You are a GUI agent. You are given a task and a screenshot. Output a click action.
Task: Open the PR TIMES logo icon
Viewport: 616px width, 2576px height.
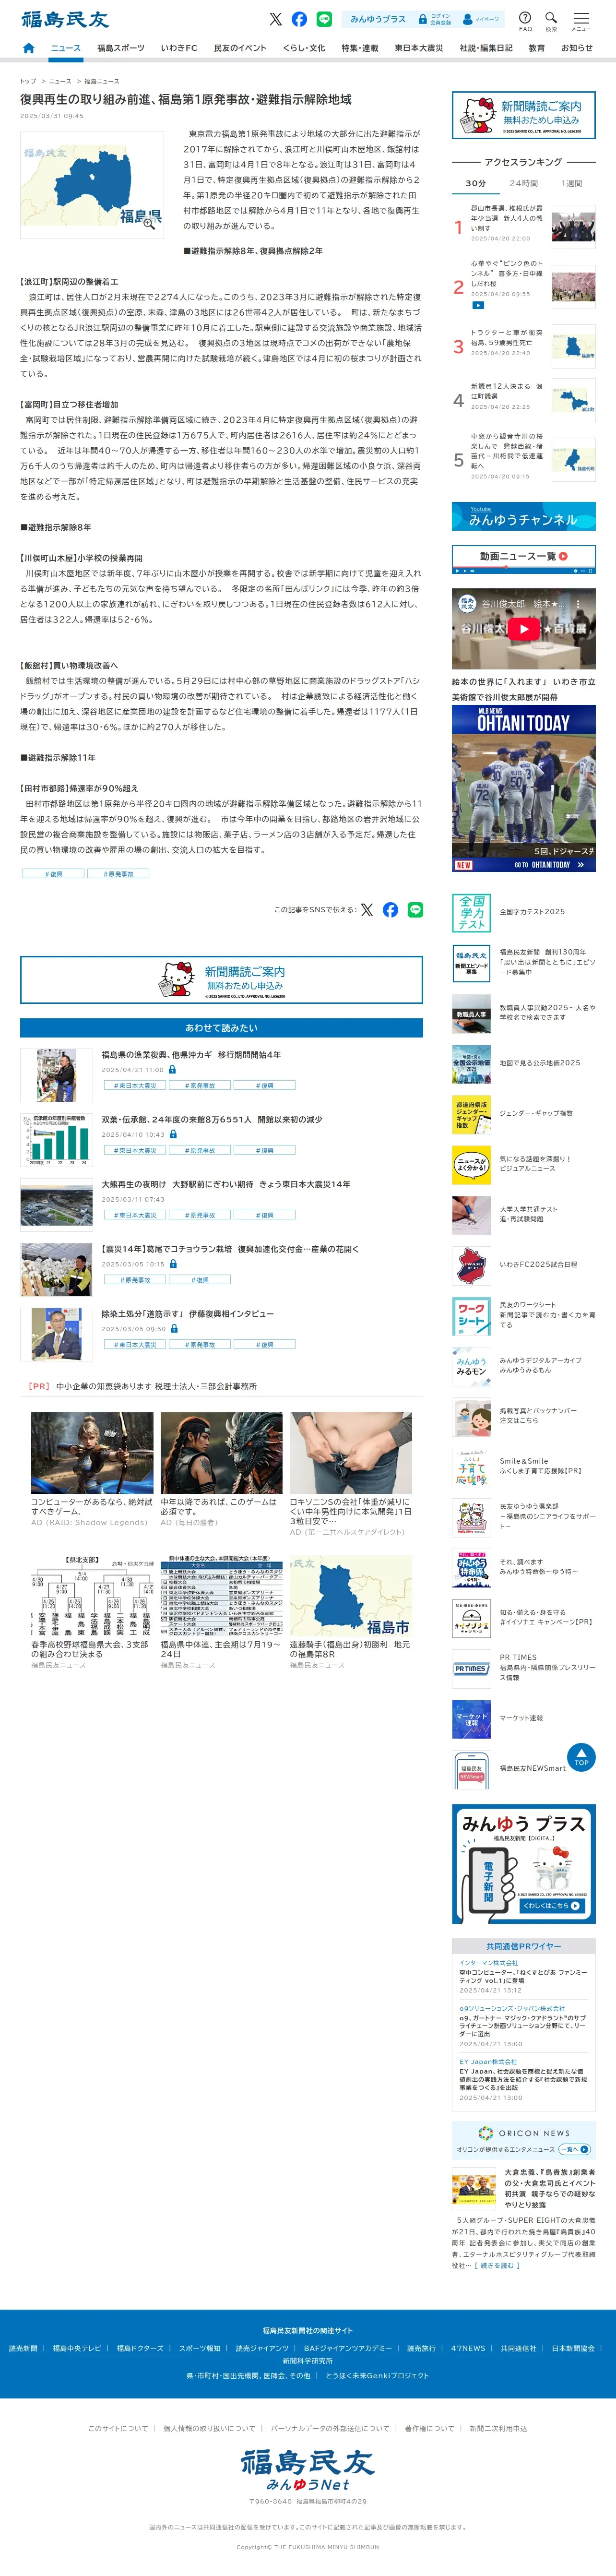471,1669
